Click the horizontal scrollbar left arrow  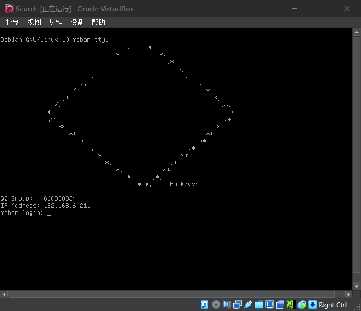(x=4, y=294)
